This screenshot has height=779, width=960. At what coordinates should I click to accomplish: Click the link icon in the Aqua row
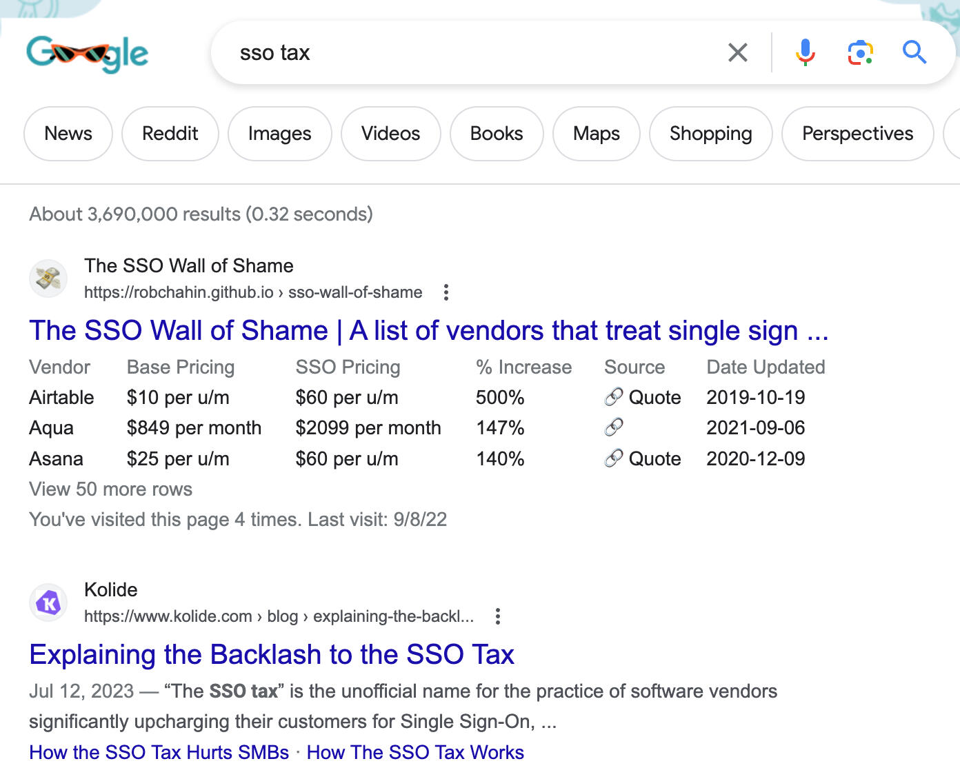[x=614, y=427]
